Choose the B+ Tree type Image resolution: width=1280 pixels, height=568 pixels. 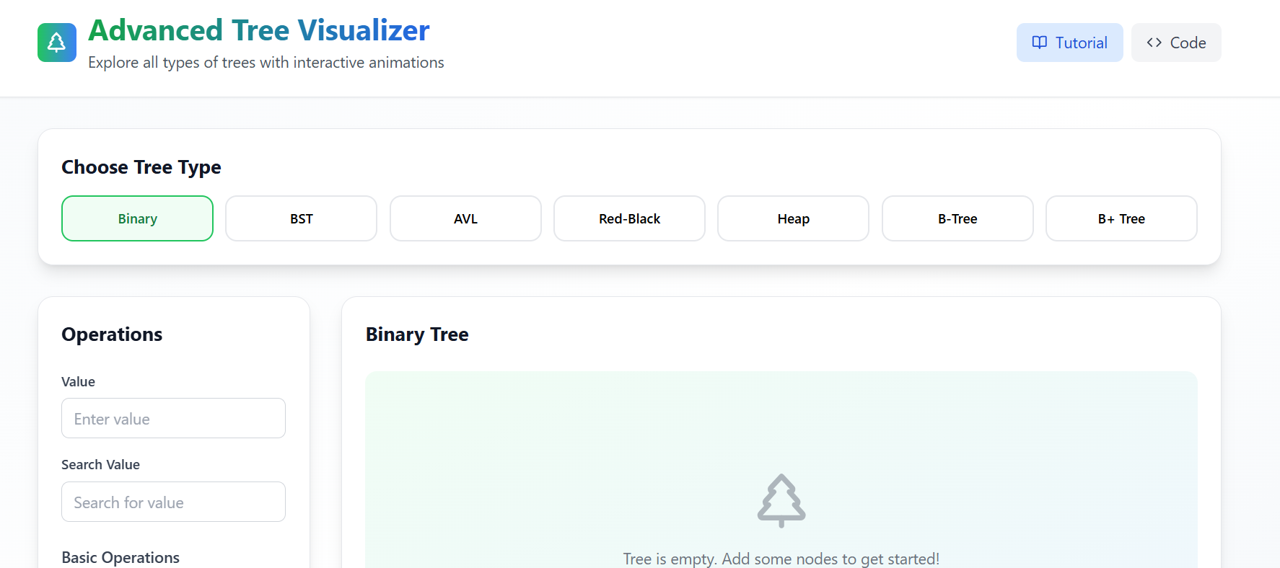(x=1121, y=218)
